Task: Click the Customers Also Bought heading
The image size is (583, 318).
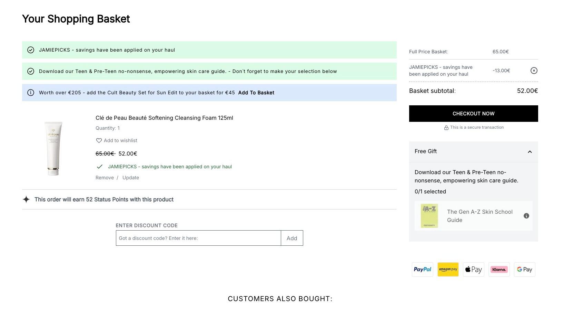Action: point(280,299)
